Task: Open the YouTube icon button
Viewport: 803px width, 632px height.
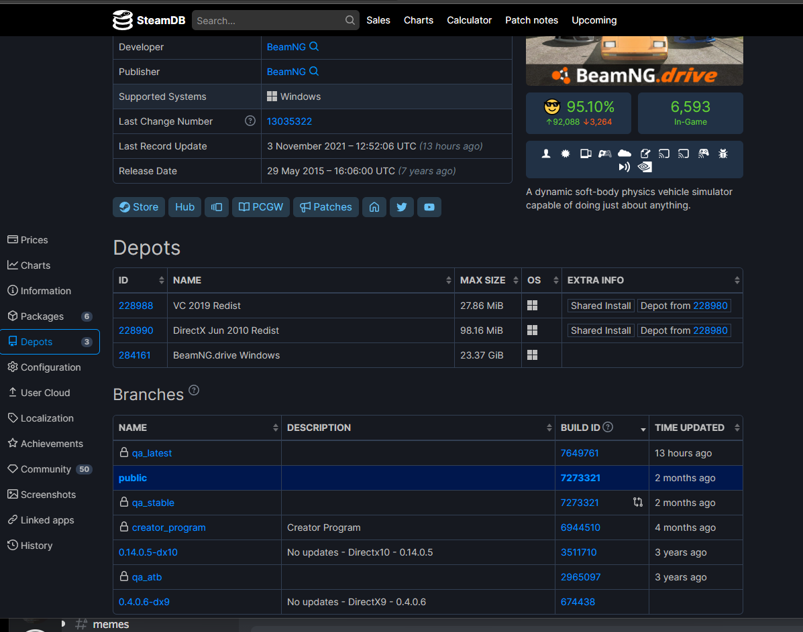Action: coord(429,206)
